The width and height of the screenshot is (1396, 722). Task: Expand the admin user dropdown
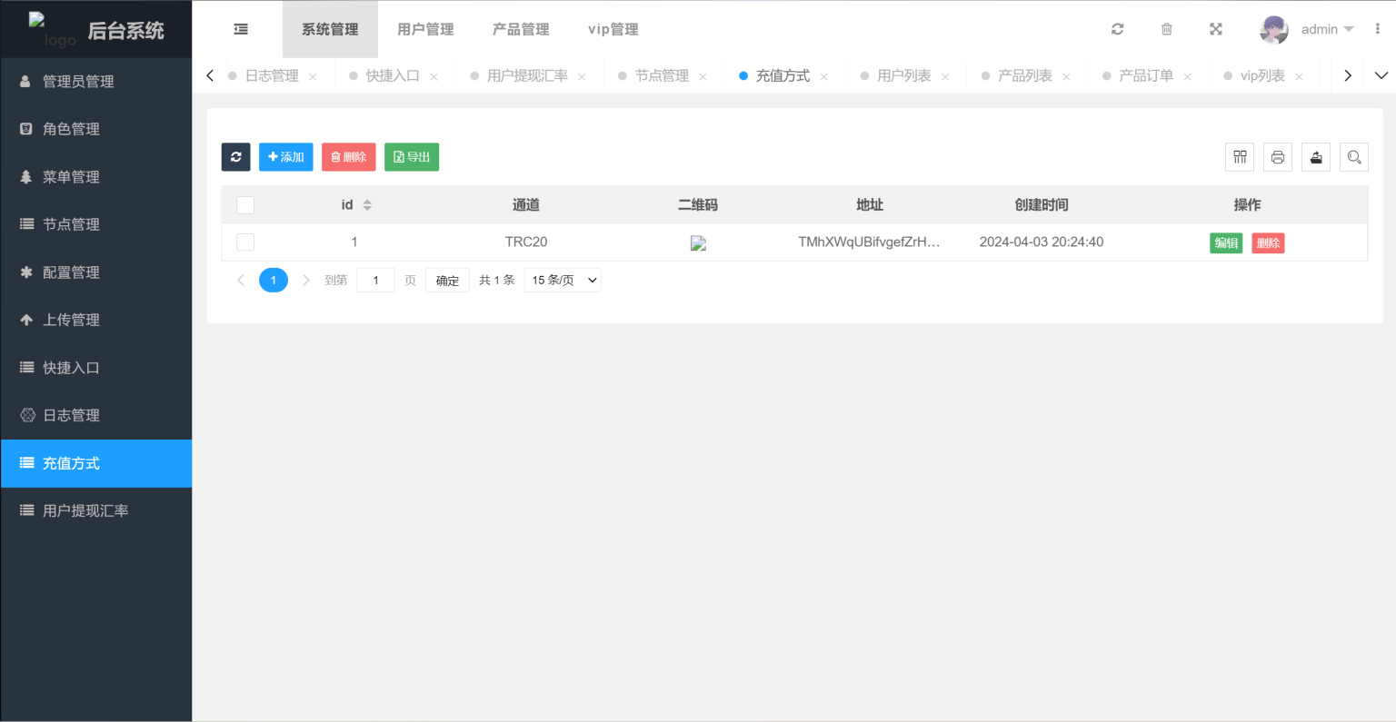[1326, 29]
